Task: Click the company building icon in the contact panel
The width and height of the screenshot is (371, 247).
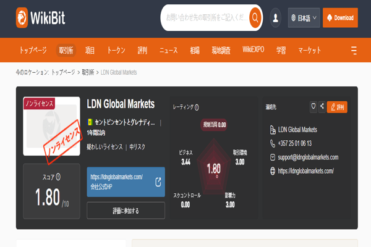Action: click(273, 130)
